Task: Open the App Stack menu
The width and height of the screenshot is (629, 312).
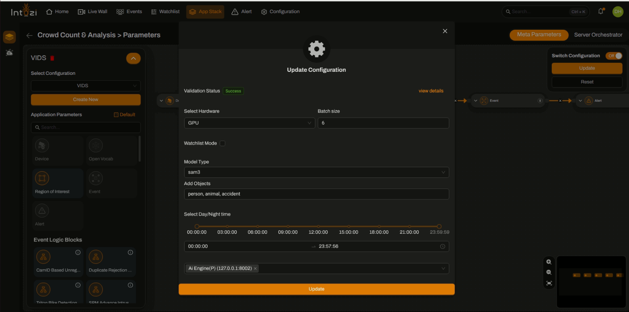Action: 205,12
